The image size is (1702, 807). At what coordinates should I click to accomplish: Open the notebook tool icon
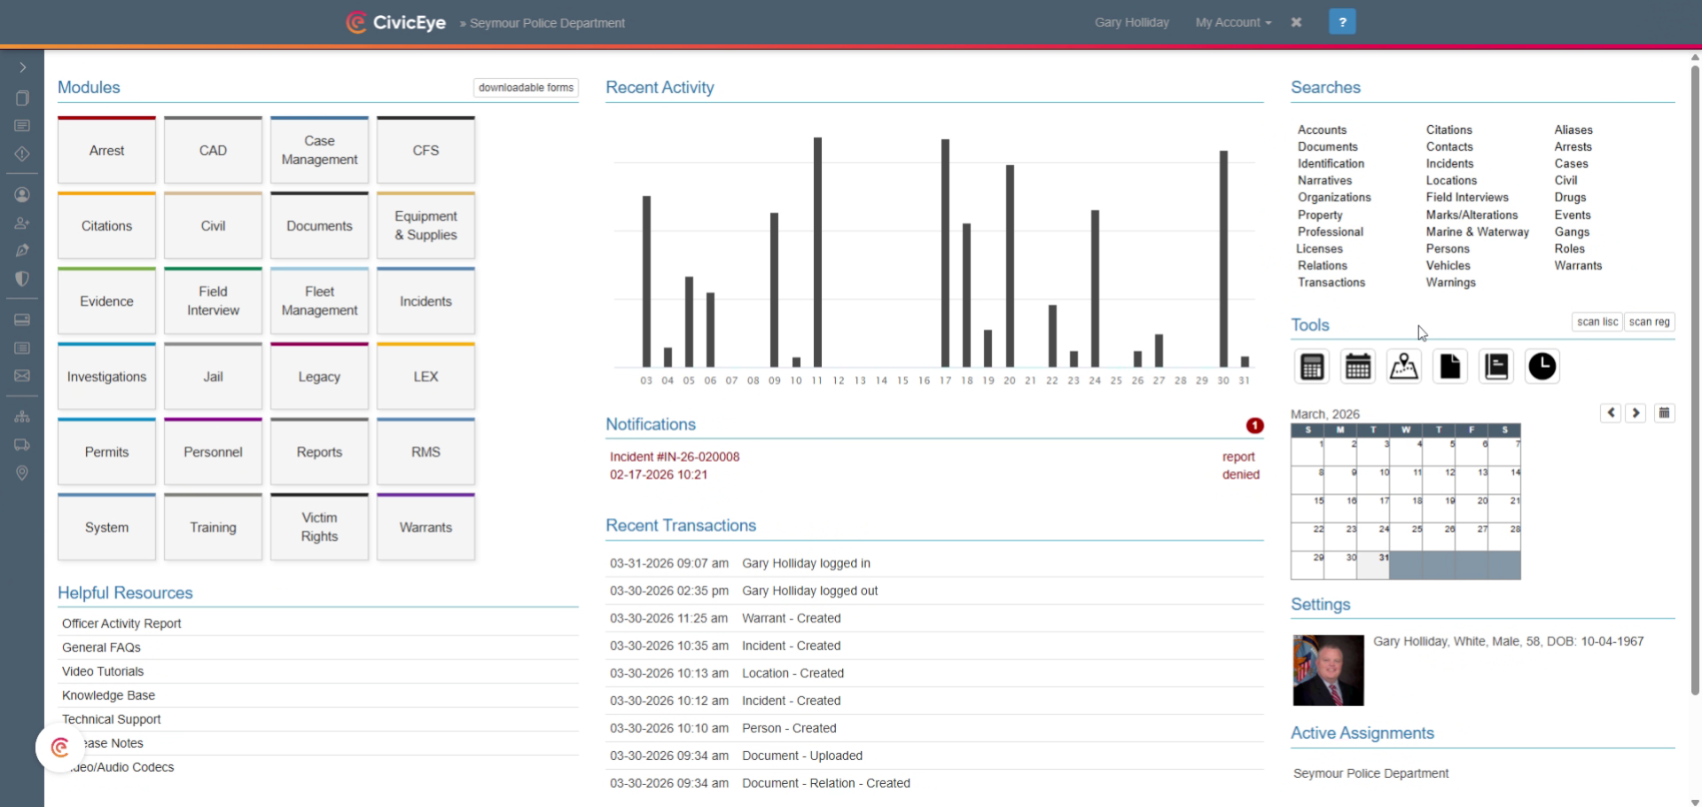click(1496, 366)
